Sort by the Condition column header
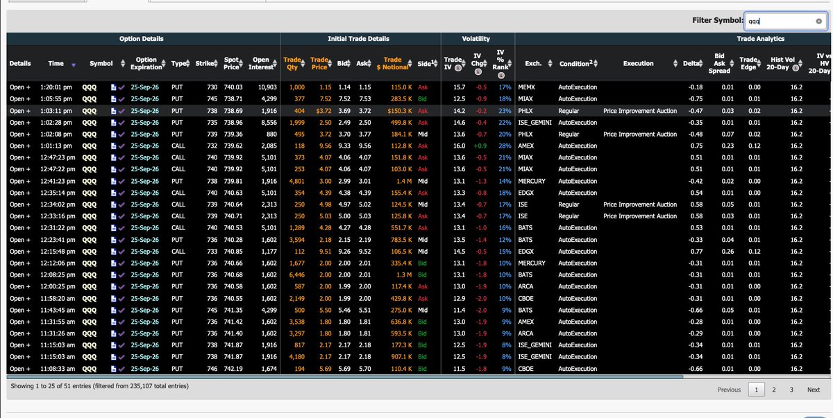The height and width of the screenshot is (418, 833). tap(575, 64)
